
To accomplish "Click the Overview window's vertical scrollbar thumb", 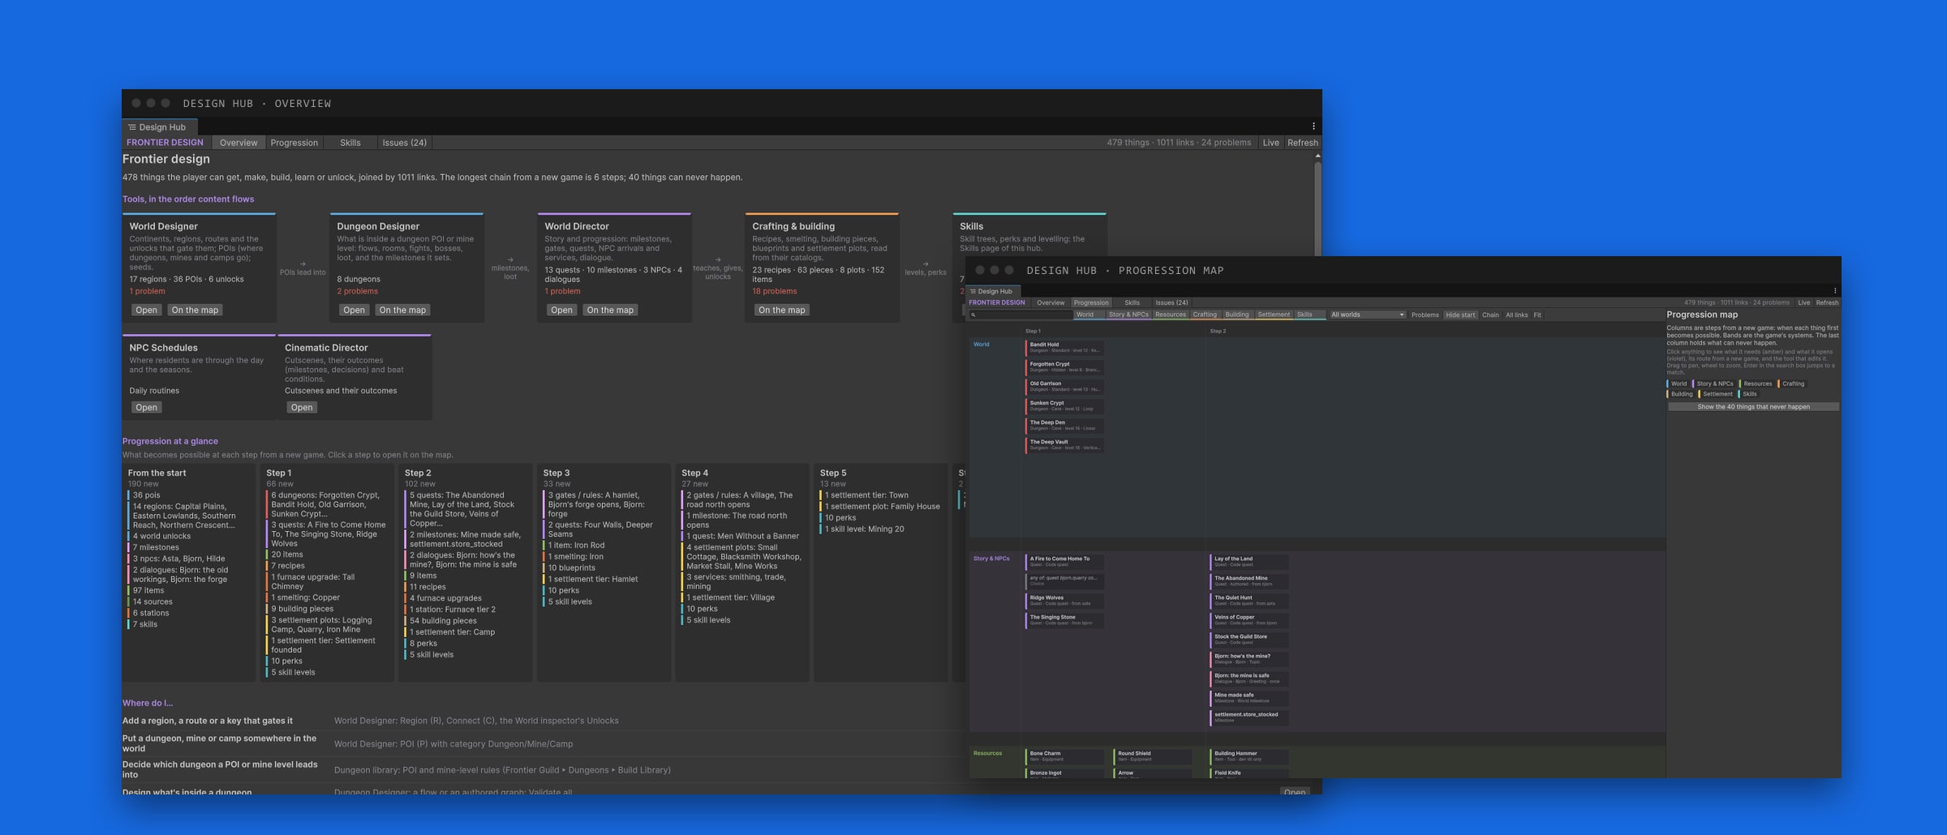I will (x=1317, y=211).
